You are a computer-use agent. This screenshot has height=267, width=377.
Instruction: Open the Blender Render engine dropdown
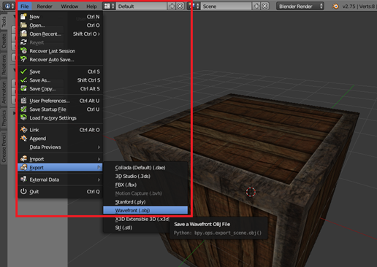point(300,6)
